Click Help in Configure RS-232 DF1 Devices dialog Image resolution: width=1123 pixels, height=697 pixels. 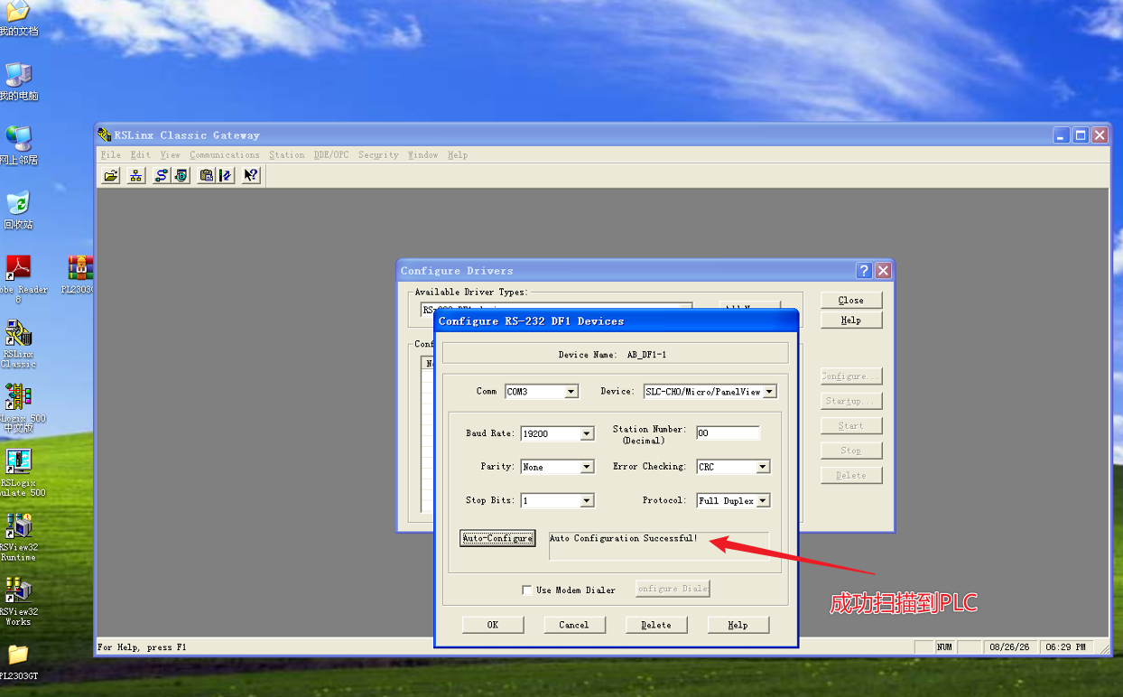pos(738,625)
